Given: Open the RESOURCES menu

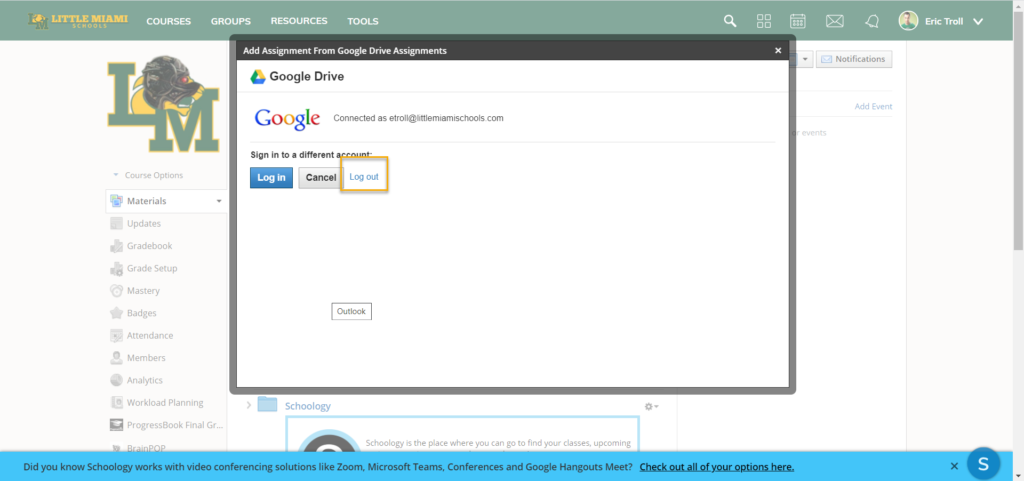Looking at the screenshot, I should (x=299, y=21).
